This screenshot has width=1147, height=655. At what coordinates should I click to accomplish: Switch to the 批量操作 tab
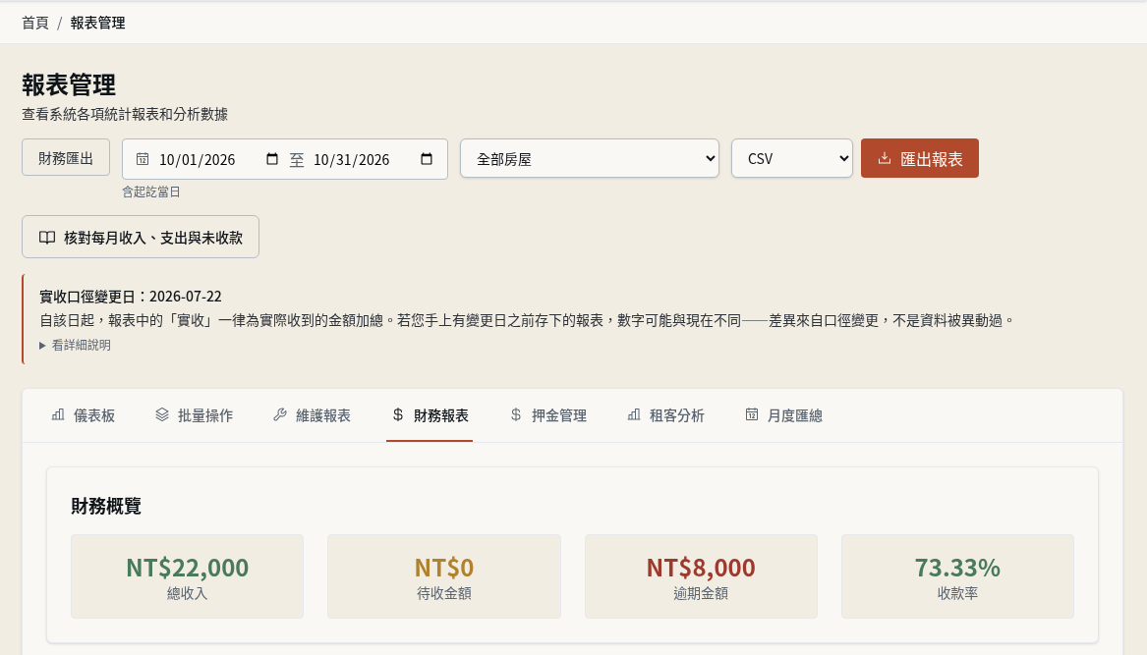click(195, 415)
